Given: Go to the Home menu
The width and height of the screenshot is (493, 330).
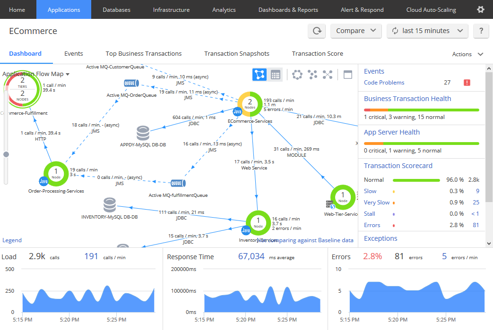Looking at the screenshot, I should 17,9.
